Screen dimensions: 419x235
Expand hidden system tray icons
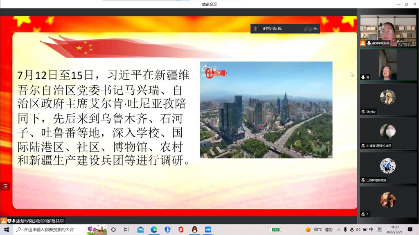[x=339, y=230]
